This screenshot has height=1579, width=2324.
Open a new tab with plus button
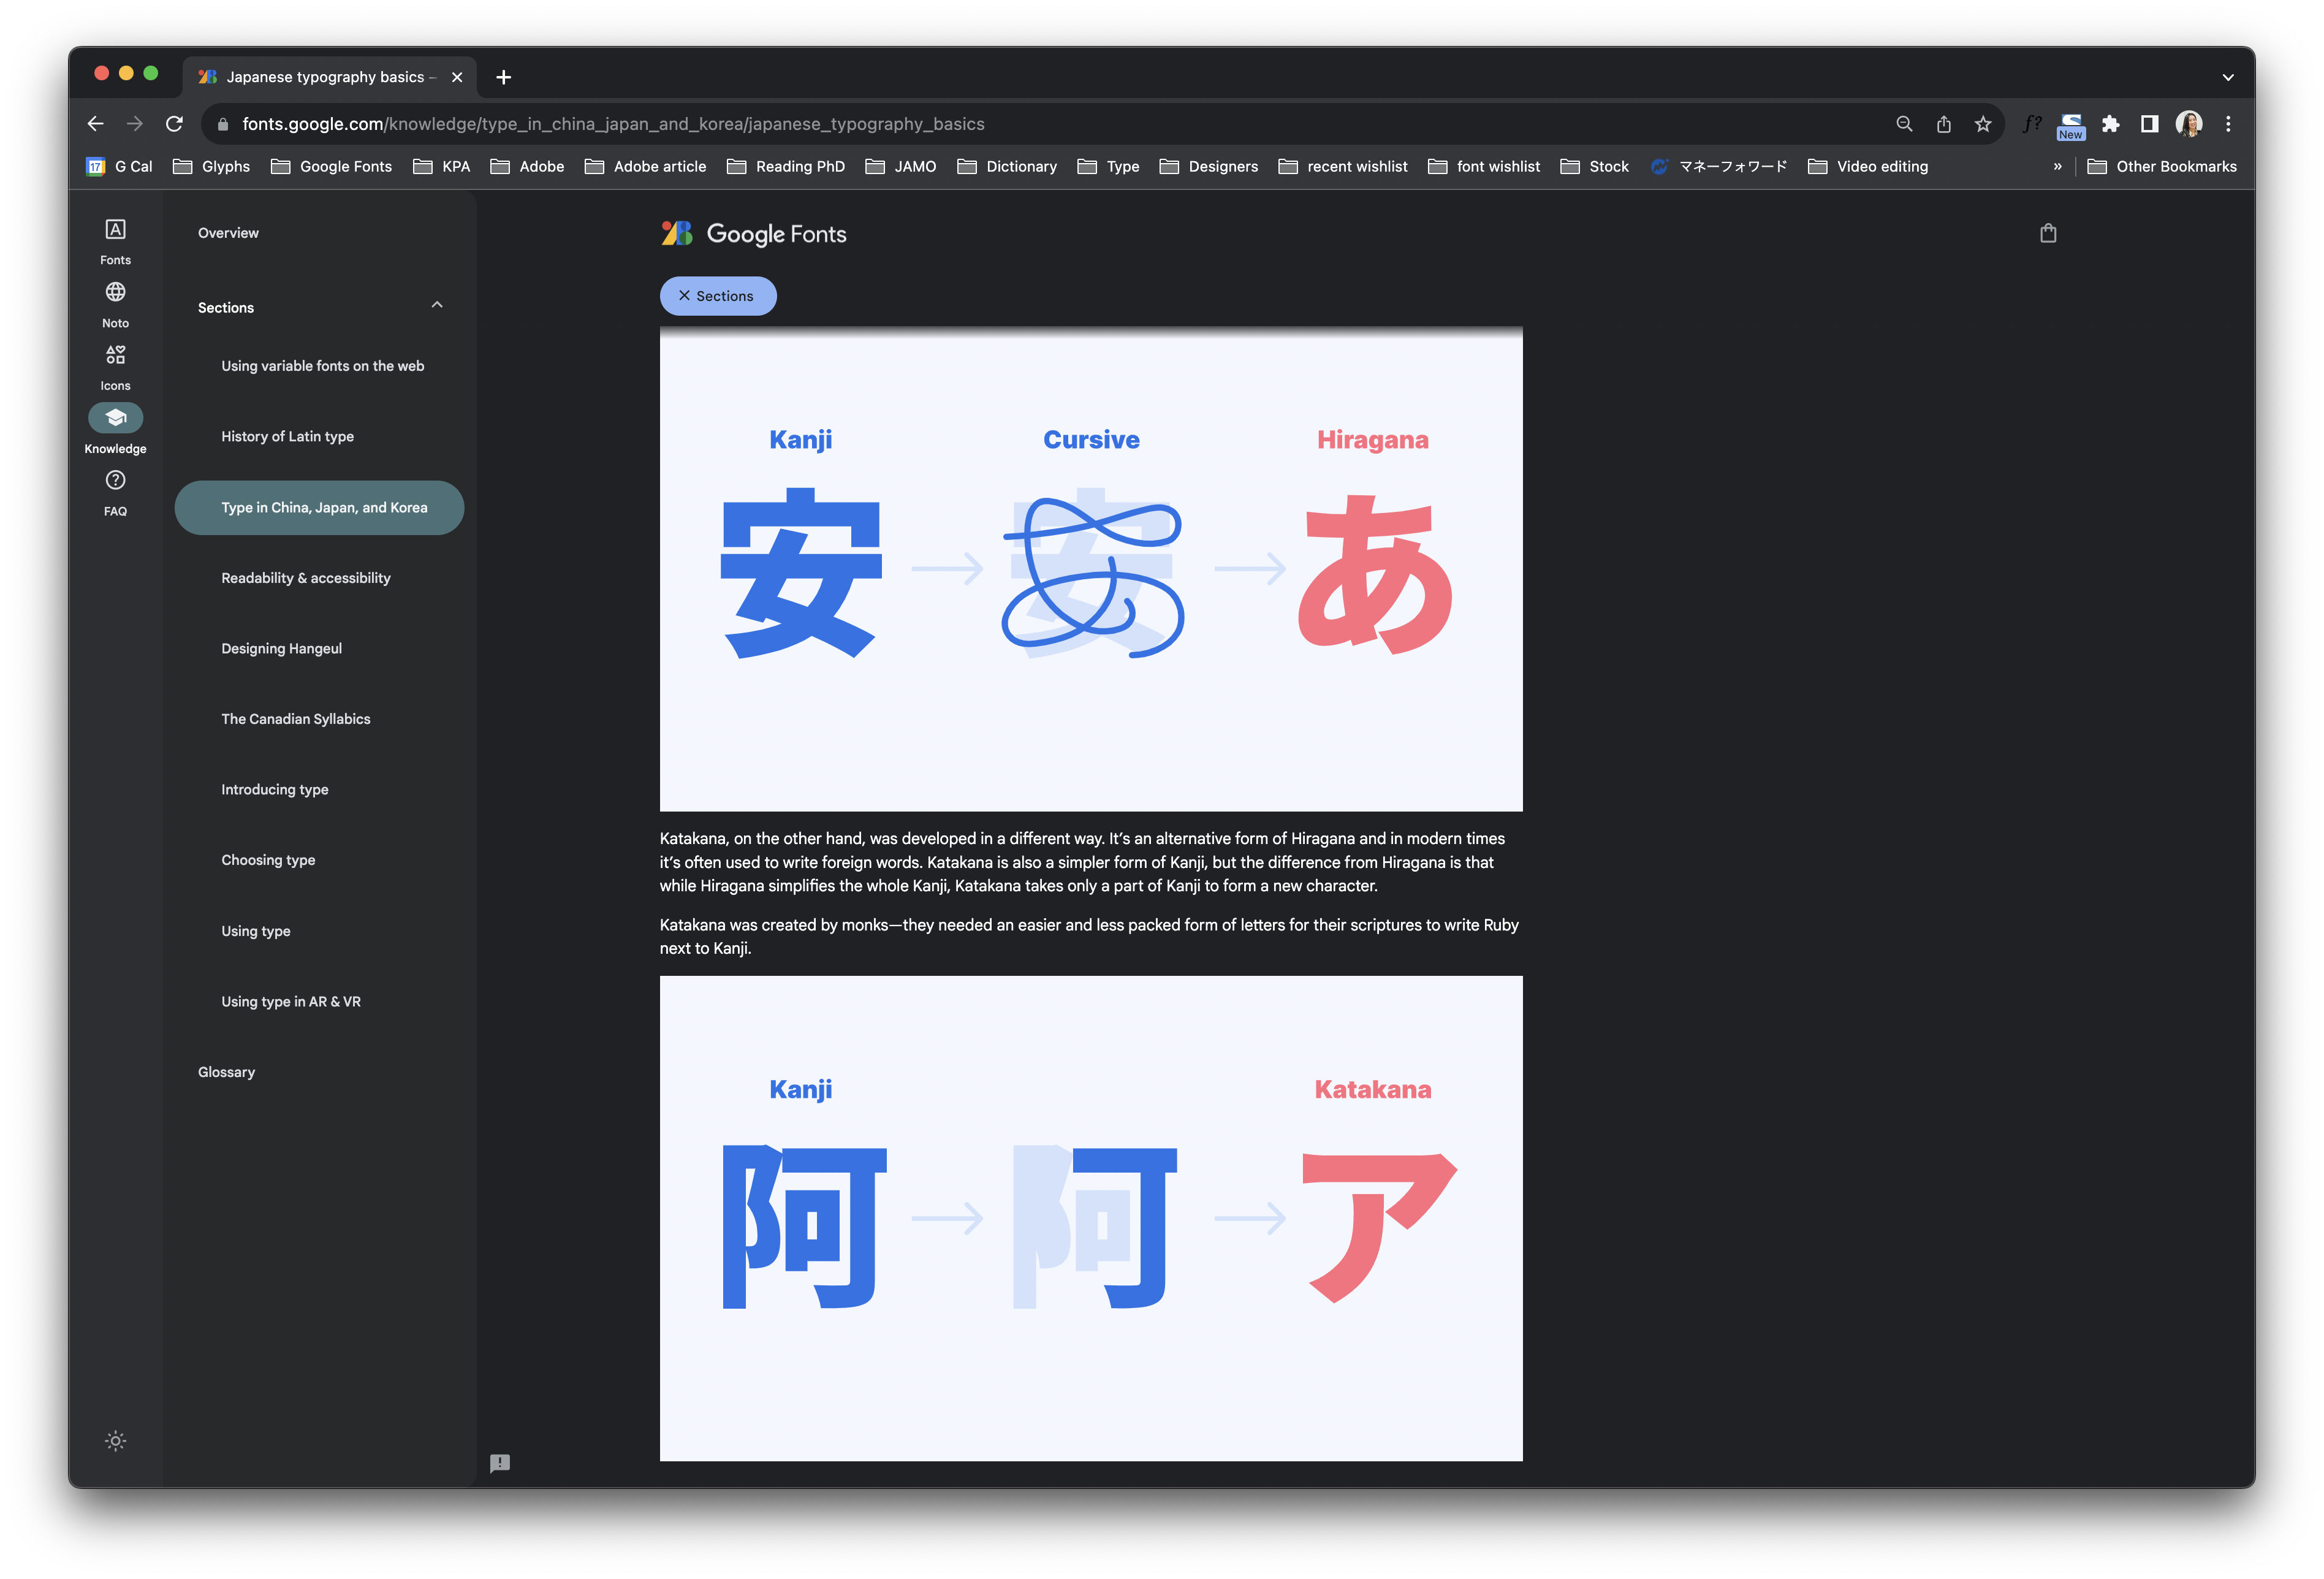pos(504,77)
